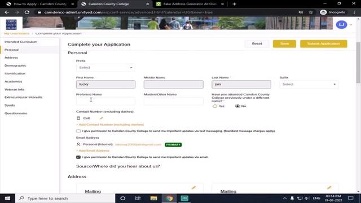Click the Cortana circle on taskbar
The image size is (361, 203).
click(x=123, y=198)
